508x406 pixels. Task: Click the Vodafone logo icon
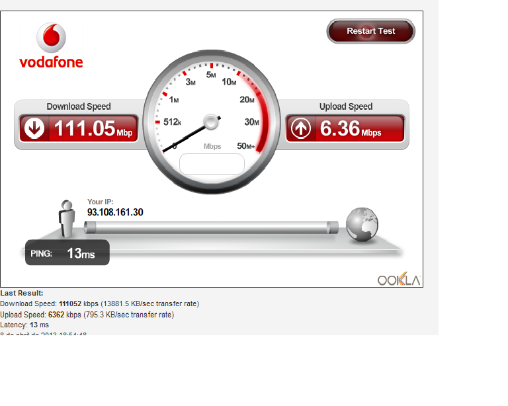[51, 38]
